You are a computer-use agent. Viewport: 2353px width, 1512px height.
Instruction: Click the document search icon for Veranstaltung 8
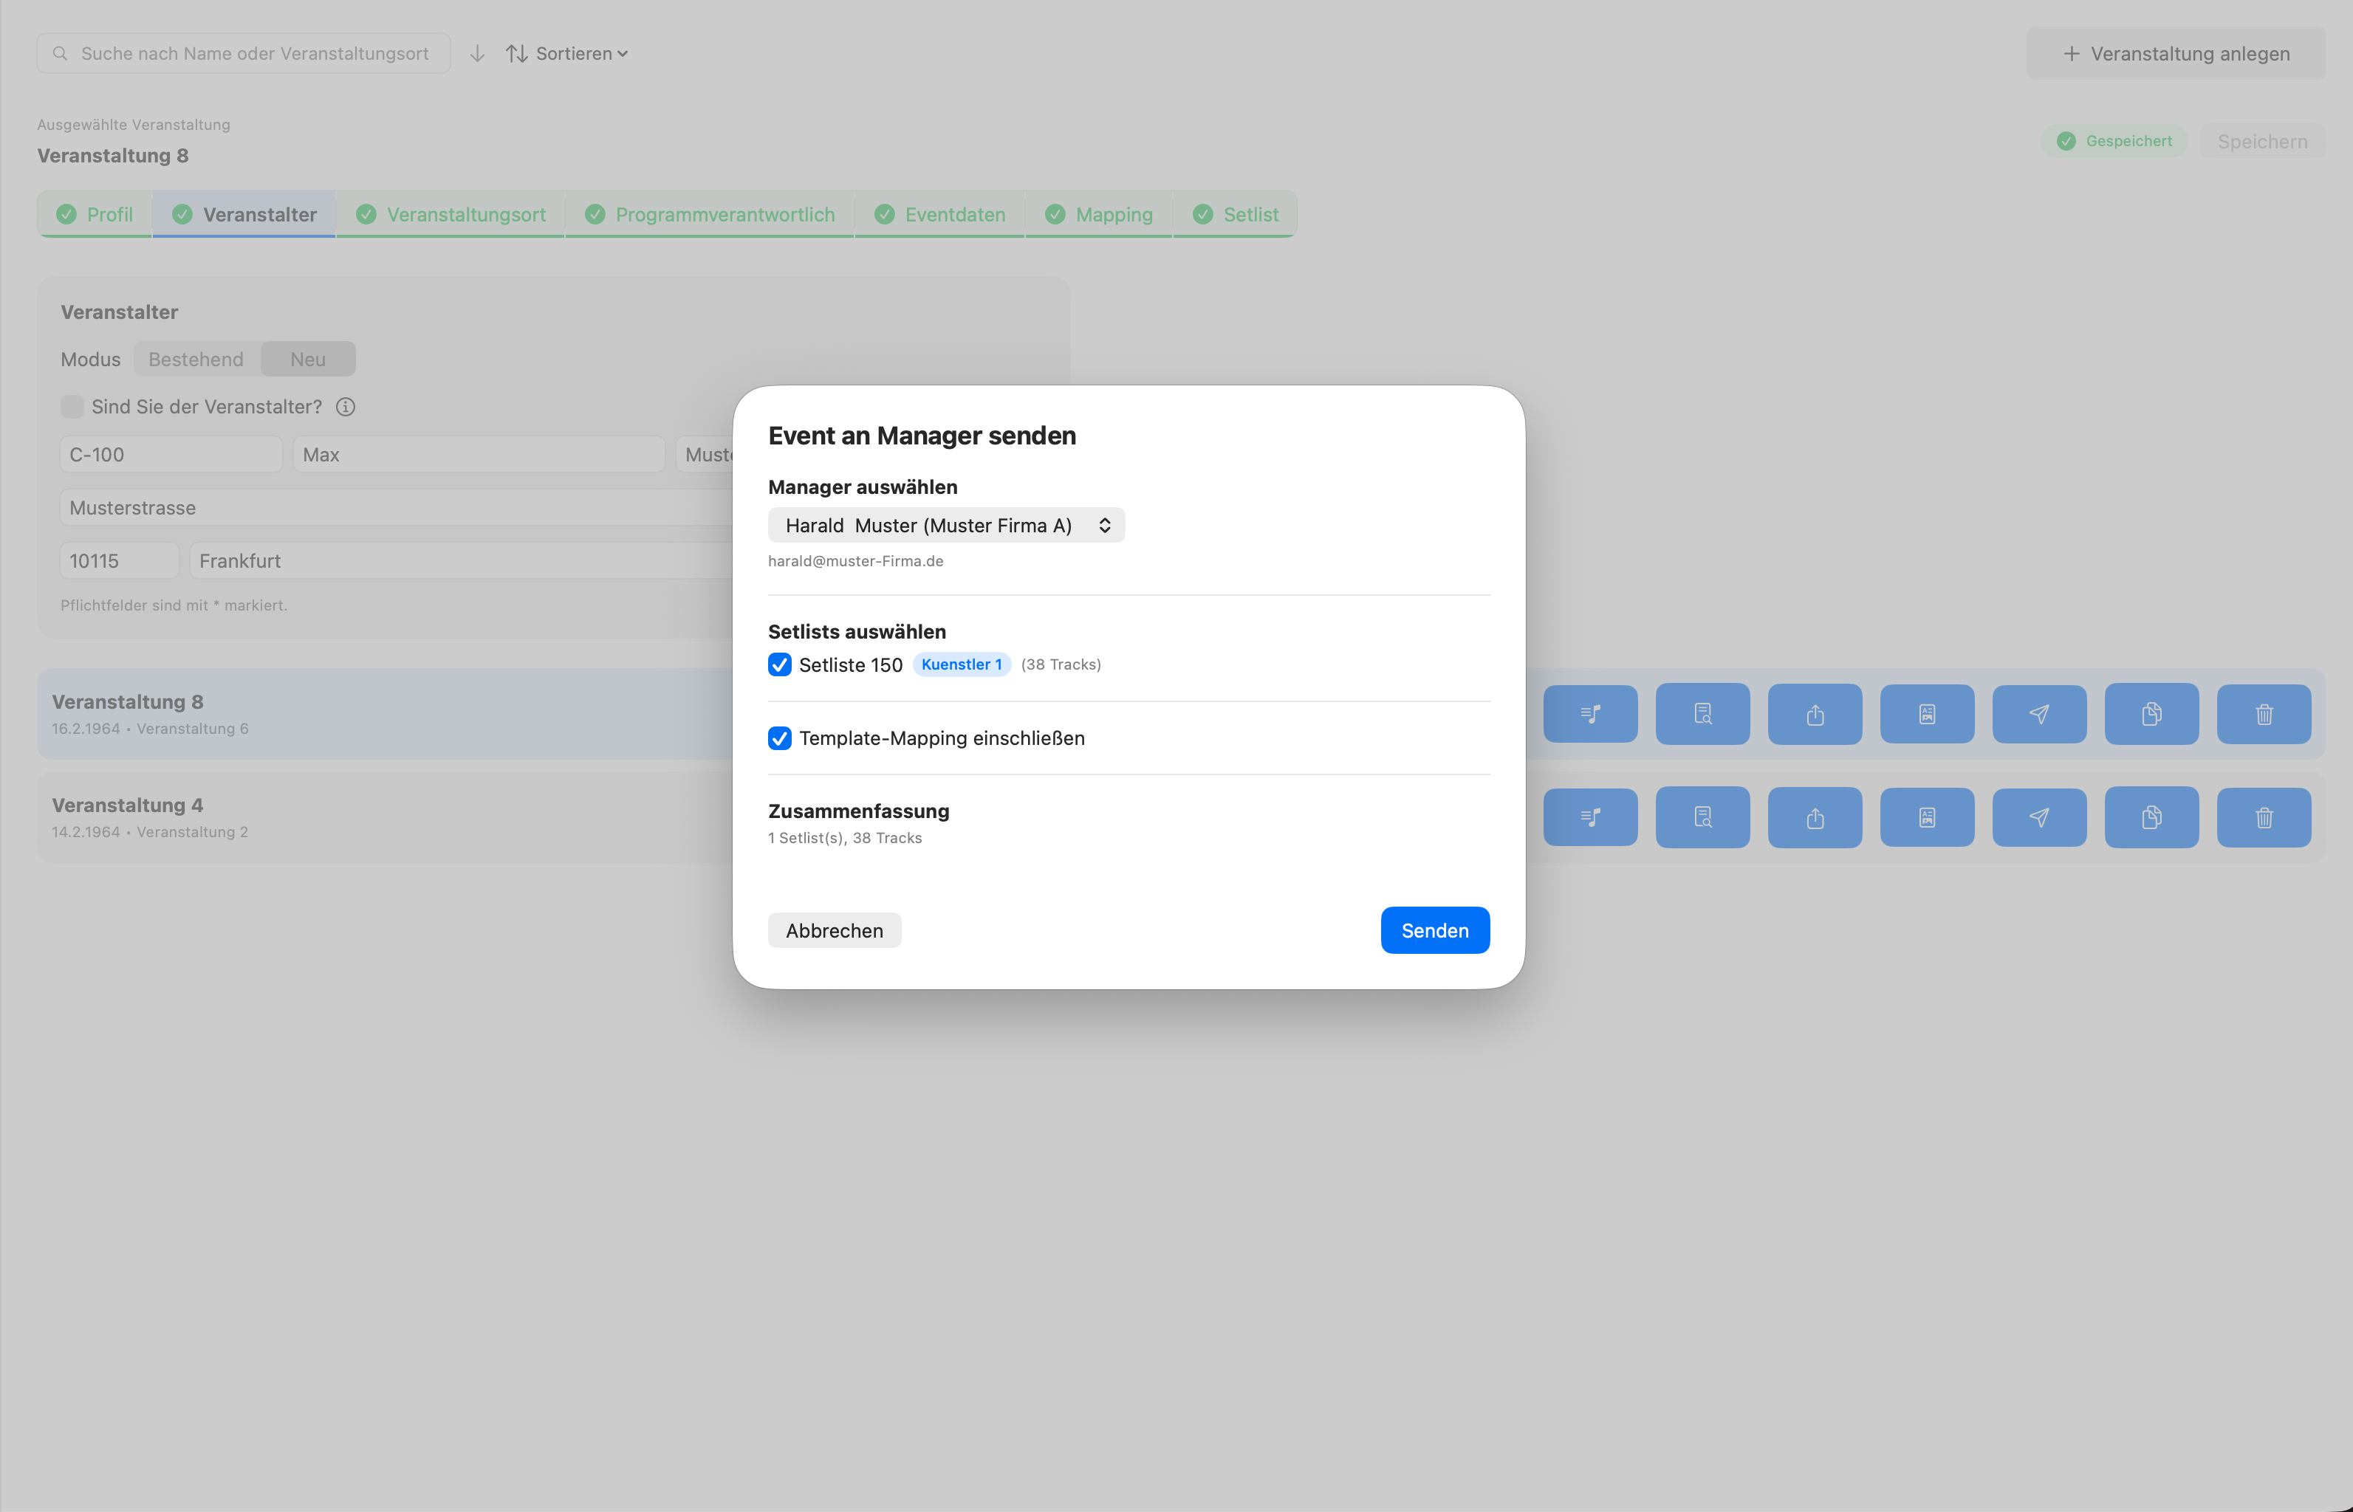click(x=1702, y=714)
